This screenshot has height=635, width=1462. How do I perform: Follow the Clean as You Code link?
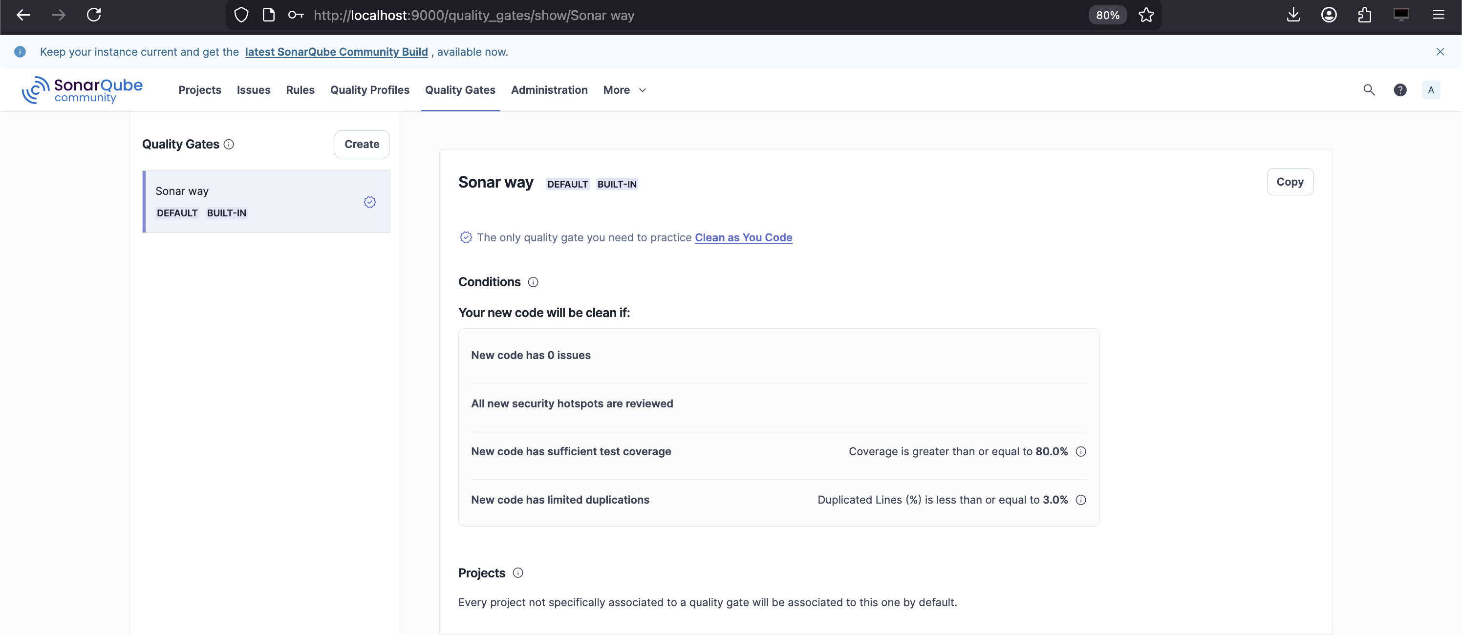[743, 238]
